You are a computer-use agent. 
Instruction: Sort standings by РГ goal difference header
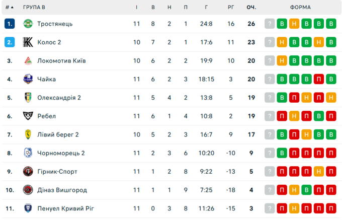coord(231,8)
